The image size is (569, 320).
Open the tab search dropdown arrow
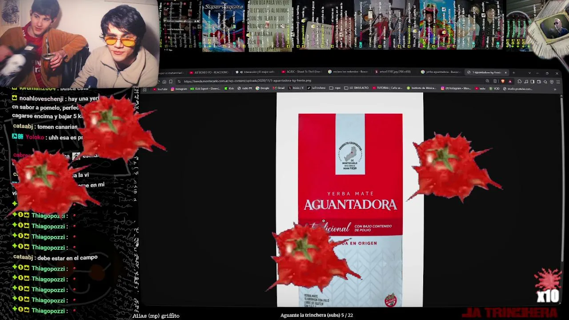(529, 72)
